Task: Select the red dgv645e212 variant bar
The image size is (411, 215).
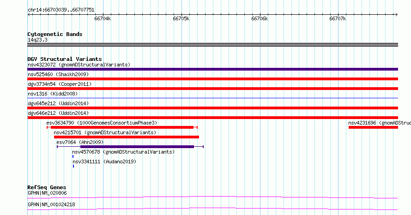Action: pos(212,108)
